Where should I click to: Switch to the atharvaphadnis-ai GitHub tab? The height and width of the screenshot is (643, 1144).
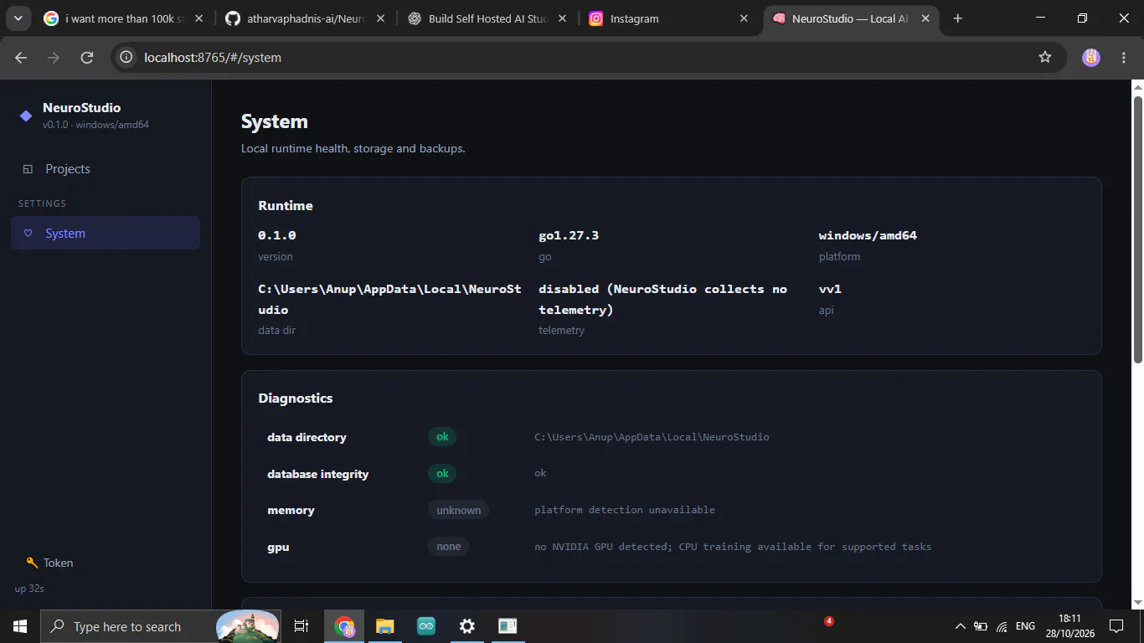304,18
